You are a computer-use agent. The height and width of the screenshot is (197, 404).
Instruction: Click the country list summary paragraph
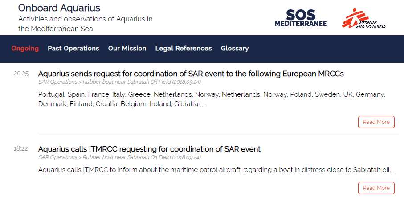pos(212,99)
